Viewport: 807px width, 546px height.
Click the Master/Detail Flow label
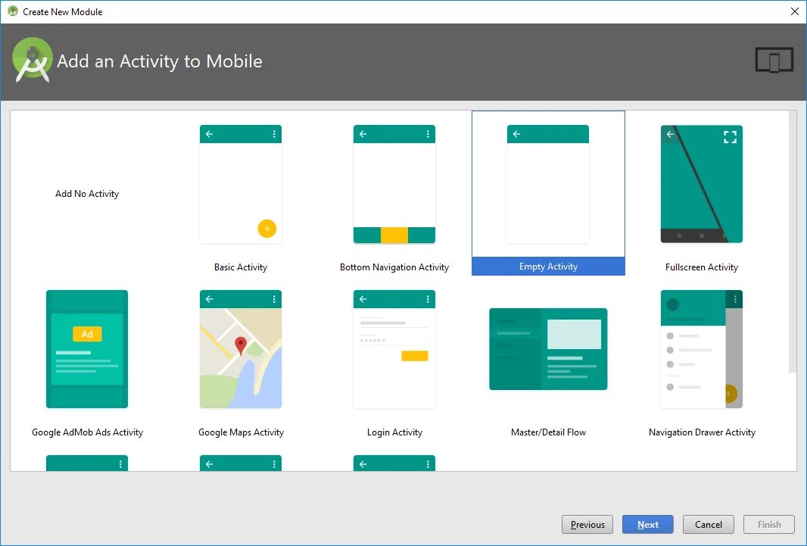click(548, 432)
